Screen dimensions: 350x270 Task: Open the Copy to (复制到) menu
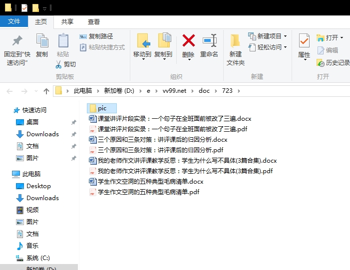(x=163, y=46)
